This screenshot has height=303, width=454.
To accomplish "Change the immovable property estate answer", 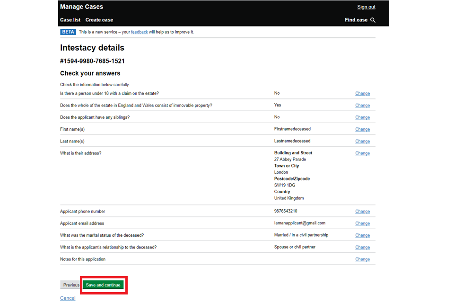I will pyautogui.click(x=362, y=106).
